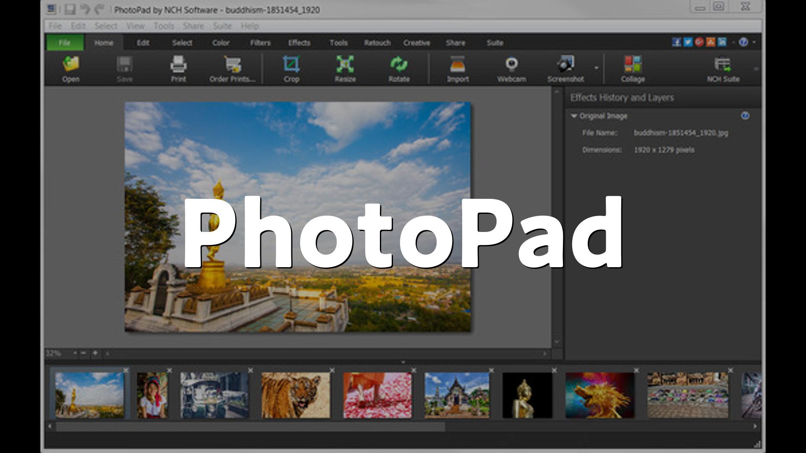Open the Select ribbon tab
806x453 pixels.
coord(182,43)
